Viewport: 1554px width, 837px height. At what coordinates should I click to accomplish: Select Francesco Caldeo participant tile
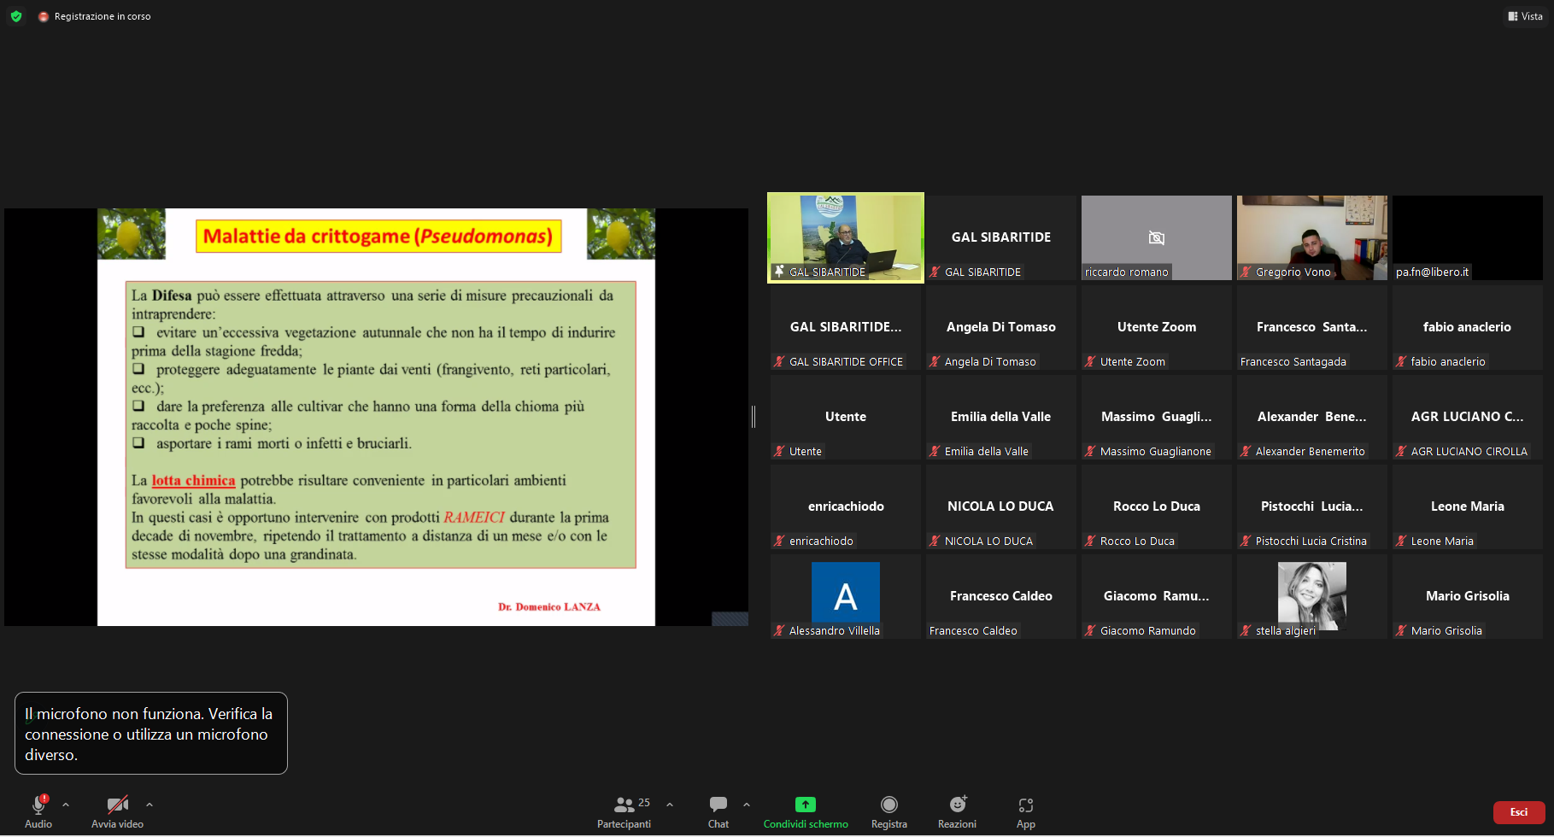click(1001, 596)
